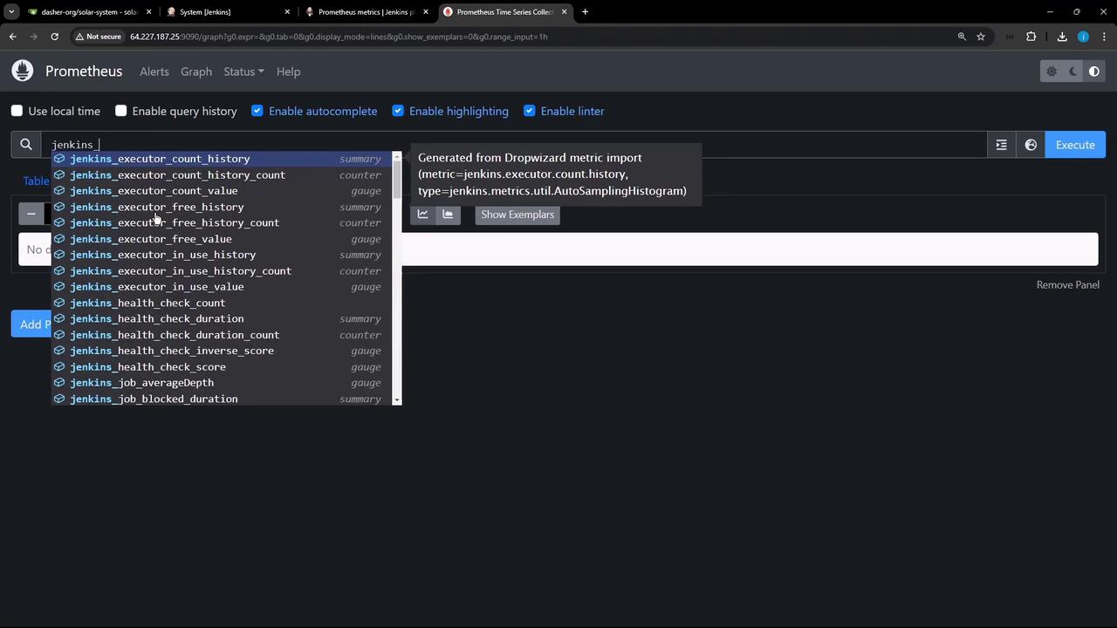1117x628 pixels.
Task: Click the Prometheus brand link
Action: click(84, 72)
